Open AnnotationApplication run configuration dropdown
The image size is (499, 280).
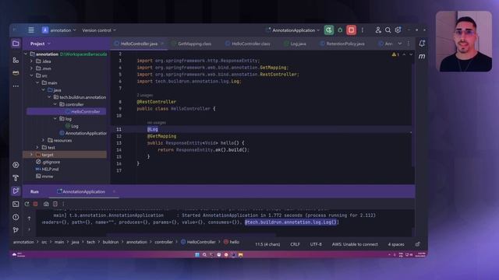pos(293,30)
